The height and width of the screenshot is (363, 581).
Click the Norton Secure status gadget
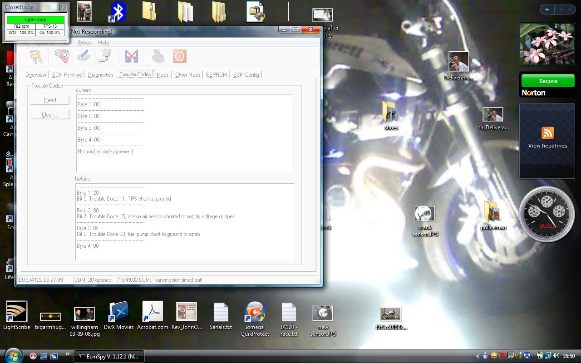click(548, 81)
